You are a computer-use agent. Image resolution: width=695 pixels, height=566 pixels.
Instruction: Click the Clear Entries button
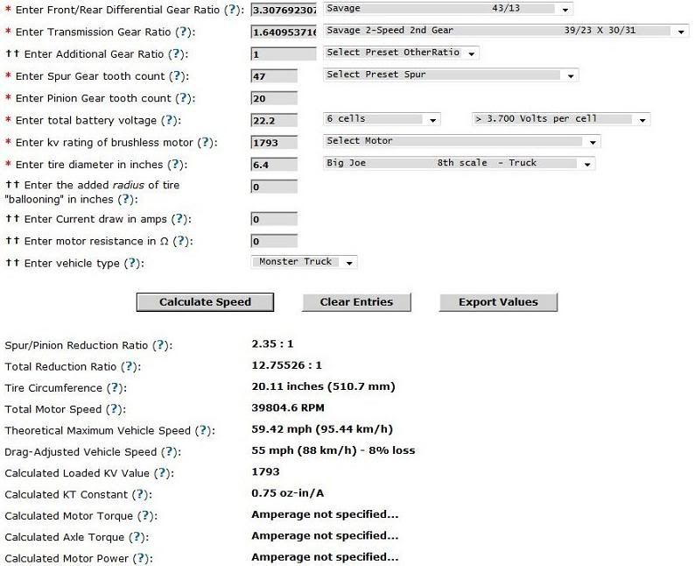(x=356, y=302)
